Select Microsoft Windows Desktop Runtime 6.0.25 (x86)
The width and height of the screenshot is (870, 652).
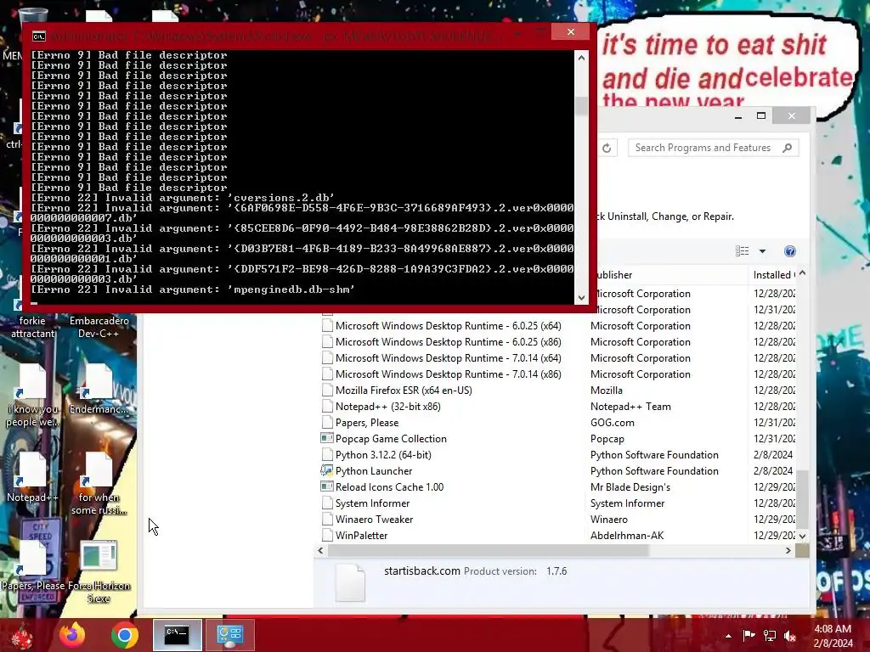(449, 342)
